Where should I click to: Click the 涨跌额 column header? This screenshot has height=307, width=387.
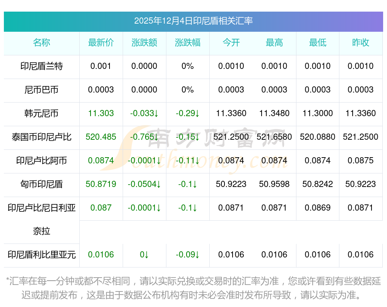tap(144, 43)
